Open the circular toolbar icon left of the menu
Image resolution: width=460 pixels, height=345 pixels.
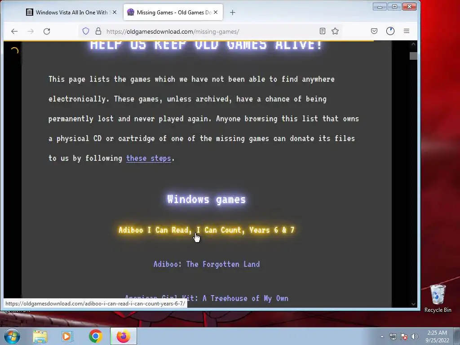point(390,31)
